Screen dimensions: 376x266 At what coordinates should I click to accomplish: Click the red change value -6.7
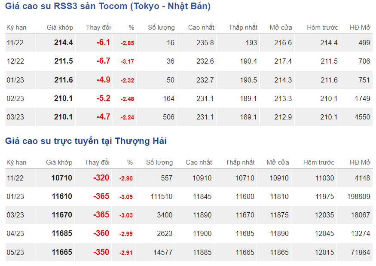pyautogui.click(x=103, y=61)
